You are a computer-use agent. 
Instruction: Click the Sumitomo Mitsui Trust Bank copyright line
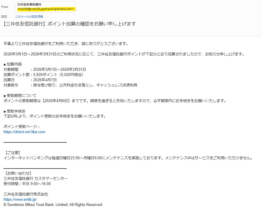[53, 205]
